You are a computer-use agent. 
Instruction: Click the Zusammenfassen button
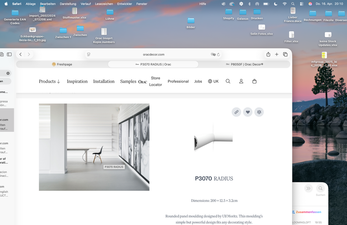click(x=307, y=212)
